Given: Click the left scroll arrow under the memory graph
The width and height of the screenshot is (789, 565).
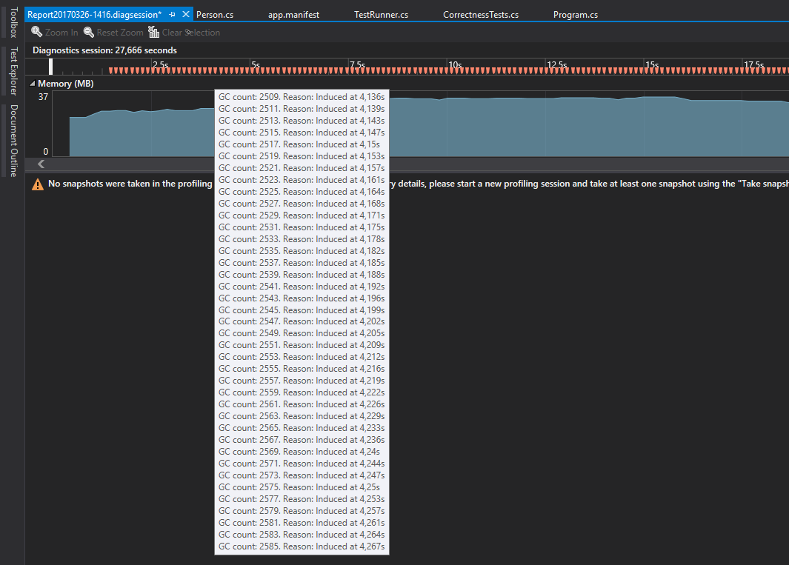Looking at the screenshot, I should (41, 164).
